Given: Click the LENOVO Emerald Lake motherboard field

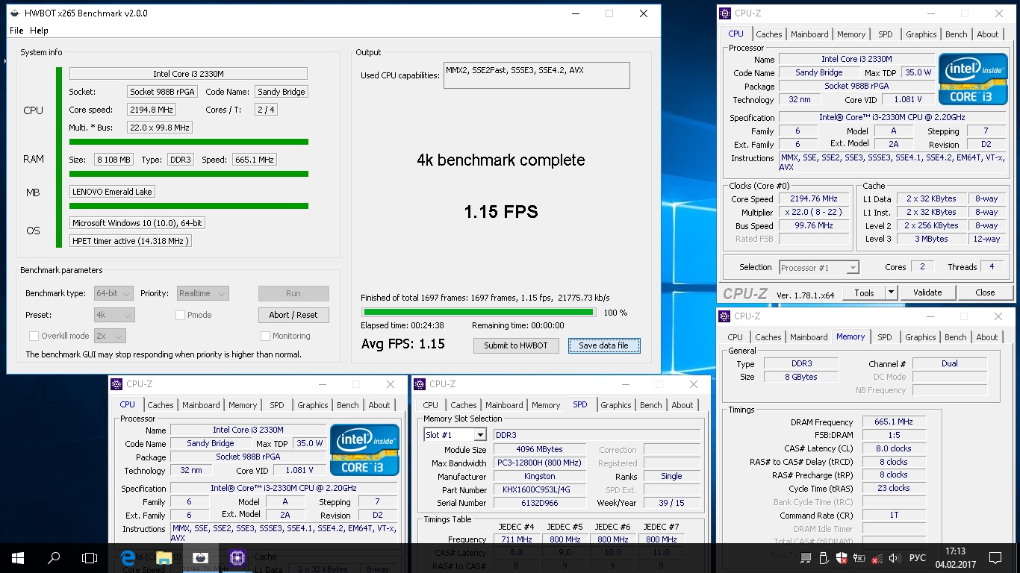Looking at the screenshot, I should (x=113, y=192).
